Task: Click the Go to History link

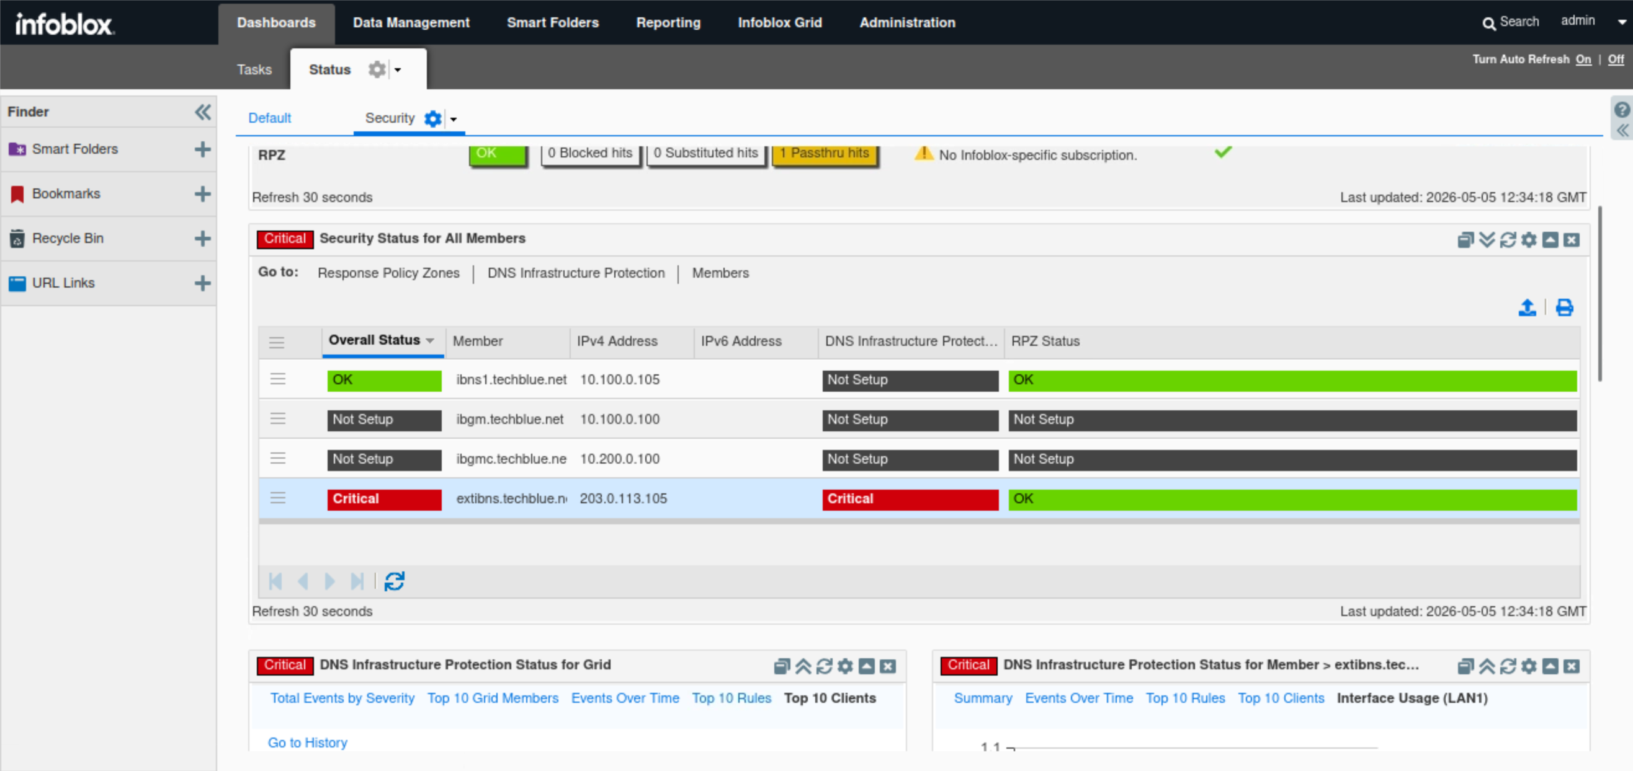Action: [308, 742]
